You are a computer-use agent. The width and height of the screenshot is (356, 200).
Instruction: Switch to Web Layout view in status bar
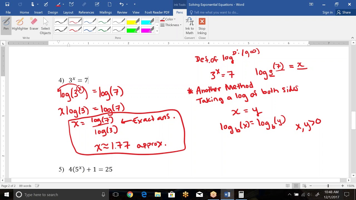click(304, 186)
